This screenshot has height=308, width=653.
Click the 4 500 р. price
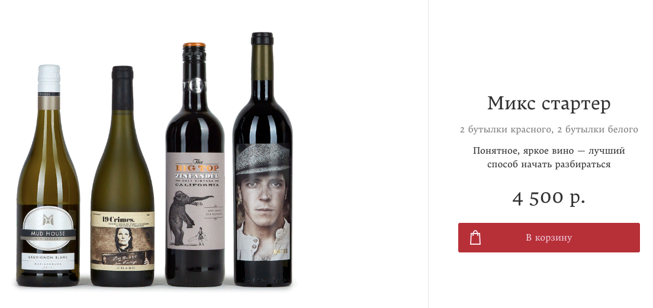click(x=549, y=198)
